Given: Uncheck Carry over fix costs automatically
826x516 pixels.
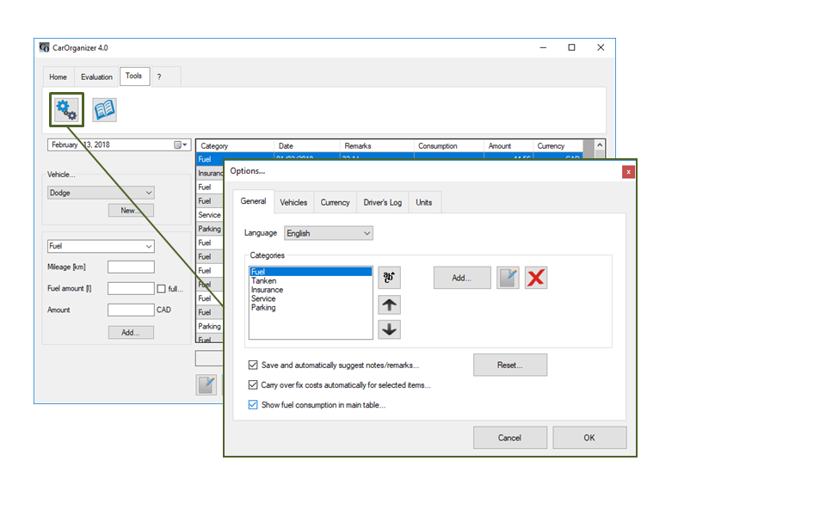Looking at the screenshot, I should pyautogui.click(x=253, y=385).
